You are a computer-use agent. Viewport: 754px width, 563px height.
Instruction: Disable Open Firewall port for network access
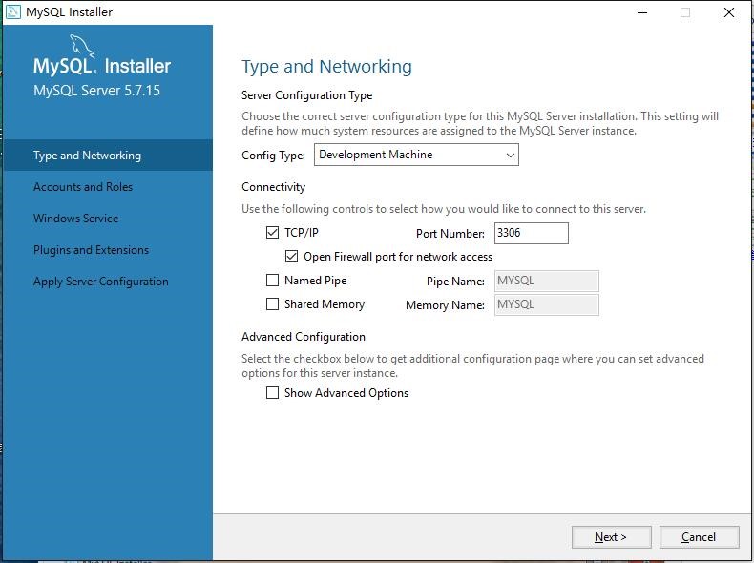point(292,257)
